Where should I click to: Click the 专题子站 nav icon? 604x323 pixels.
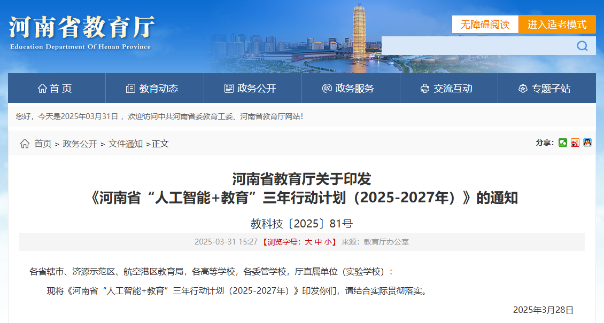point(523,89)
